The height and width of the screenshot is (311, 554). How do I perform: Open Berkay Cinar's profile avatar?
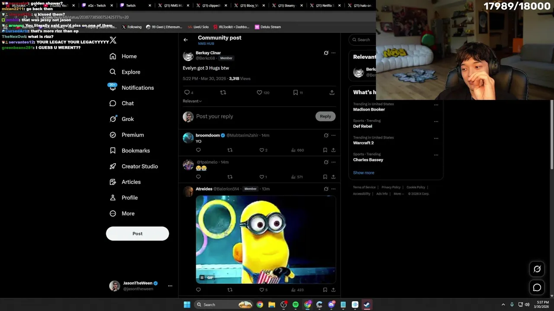tap(188, 56)
